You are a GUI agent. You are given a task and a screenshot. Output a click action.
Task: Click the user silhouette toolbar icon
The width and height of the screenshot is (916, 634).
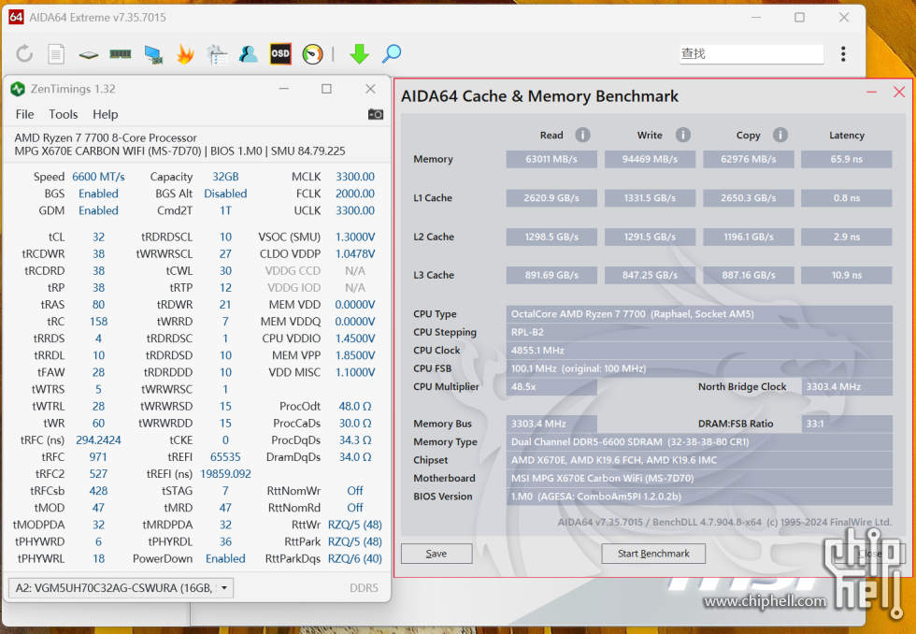[249, 53]
